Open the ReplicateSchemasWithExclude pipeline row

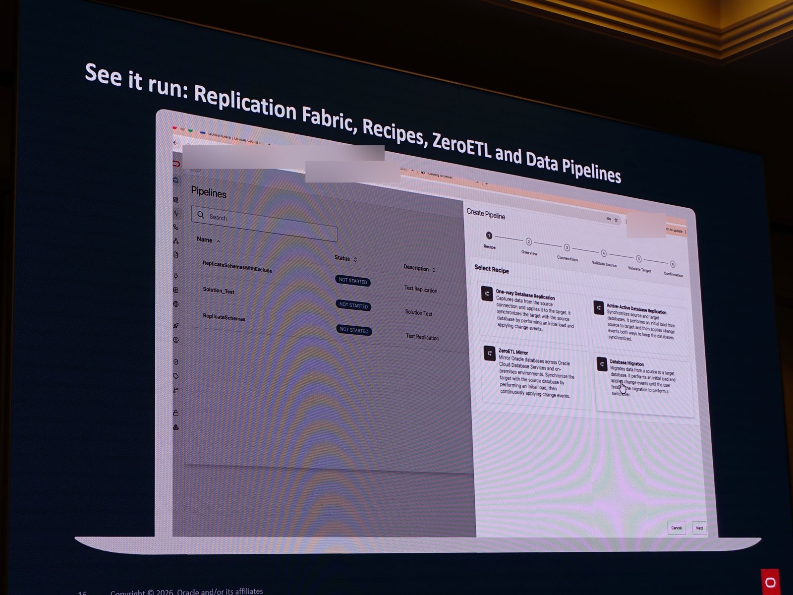[x=237, y=267]
